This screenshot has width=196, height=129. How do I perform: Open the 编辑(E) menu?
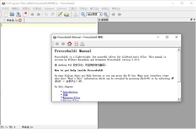pyautogui.click(x=15, y=9)
